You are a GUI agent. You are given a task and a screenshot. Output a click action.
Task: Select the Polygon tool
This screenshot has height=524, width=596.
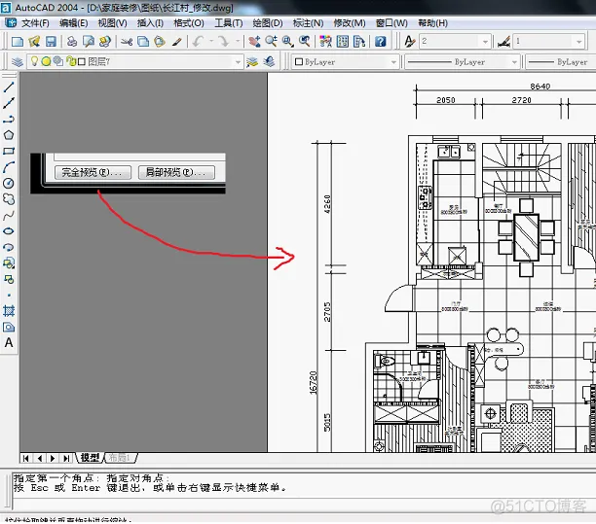[9, 135]
